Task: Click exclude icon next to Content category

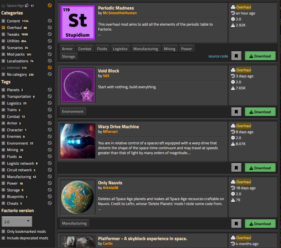Action: 50,21
